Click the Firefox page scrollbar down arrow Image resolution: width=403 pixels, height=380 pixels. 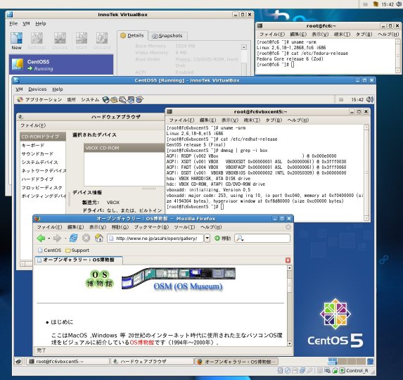(289, 343)
